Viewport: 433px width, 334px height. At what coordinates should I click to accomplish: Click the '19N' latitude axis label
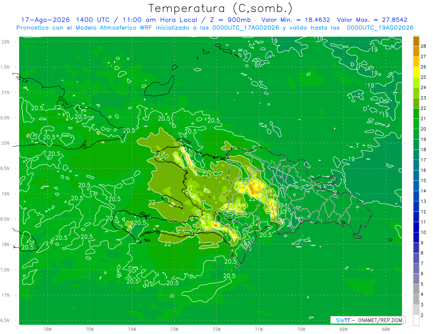(x=5, y=193)
